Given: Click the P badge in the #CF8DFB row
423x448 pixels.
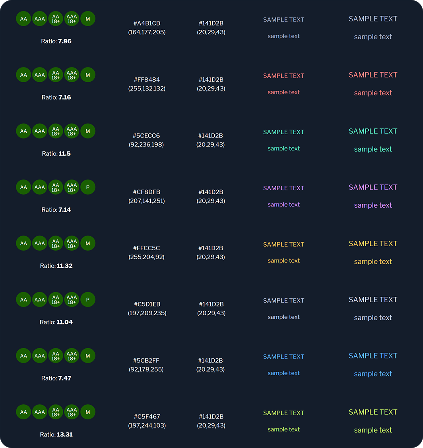Looking at the screenshot, I should (x=88, y=187).
